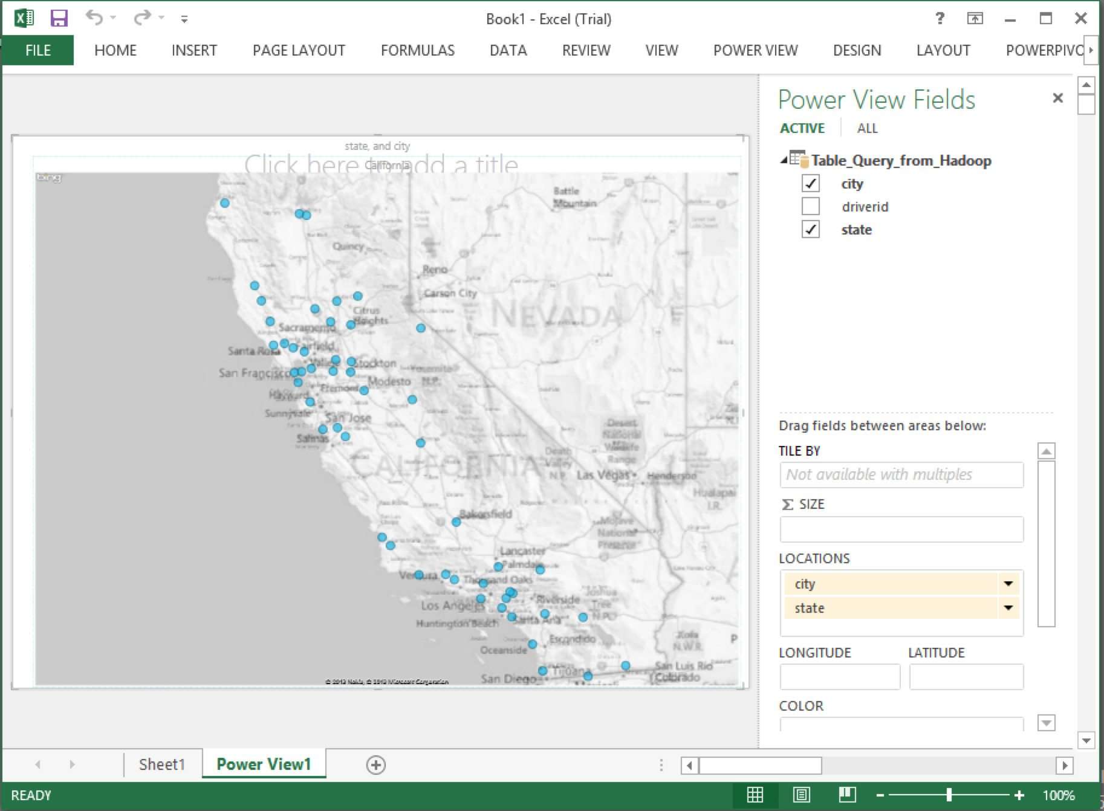Uncheck the city field checkbox
This screenshot has height=811, width=1104.
point(810,183)
